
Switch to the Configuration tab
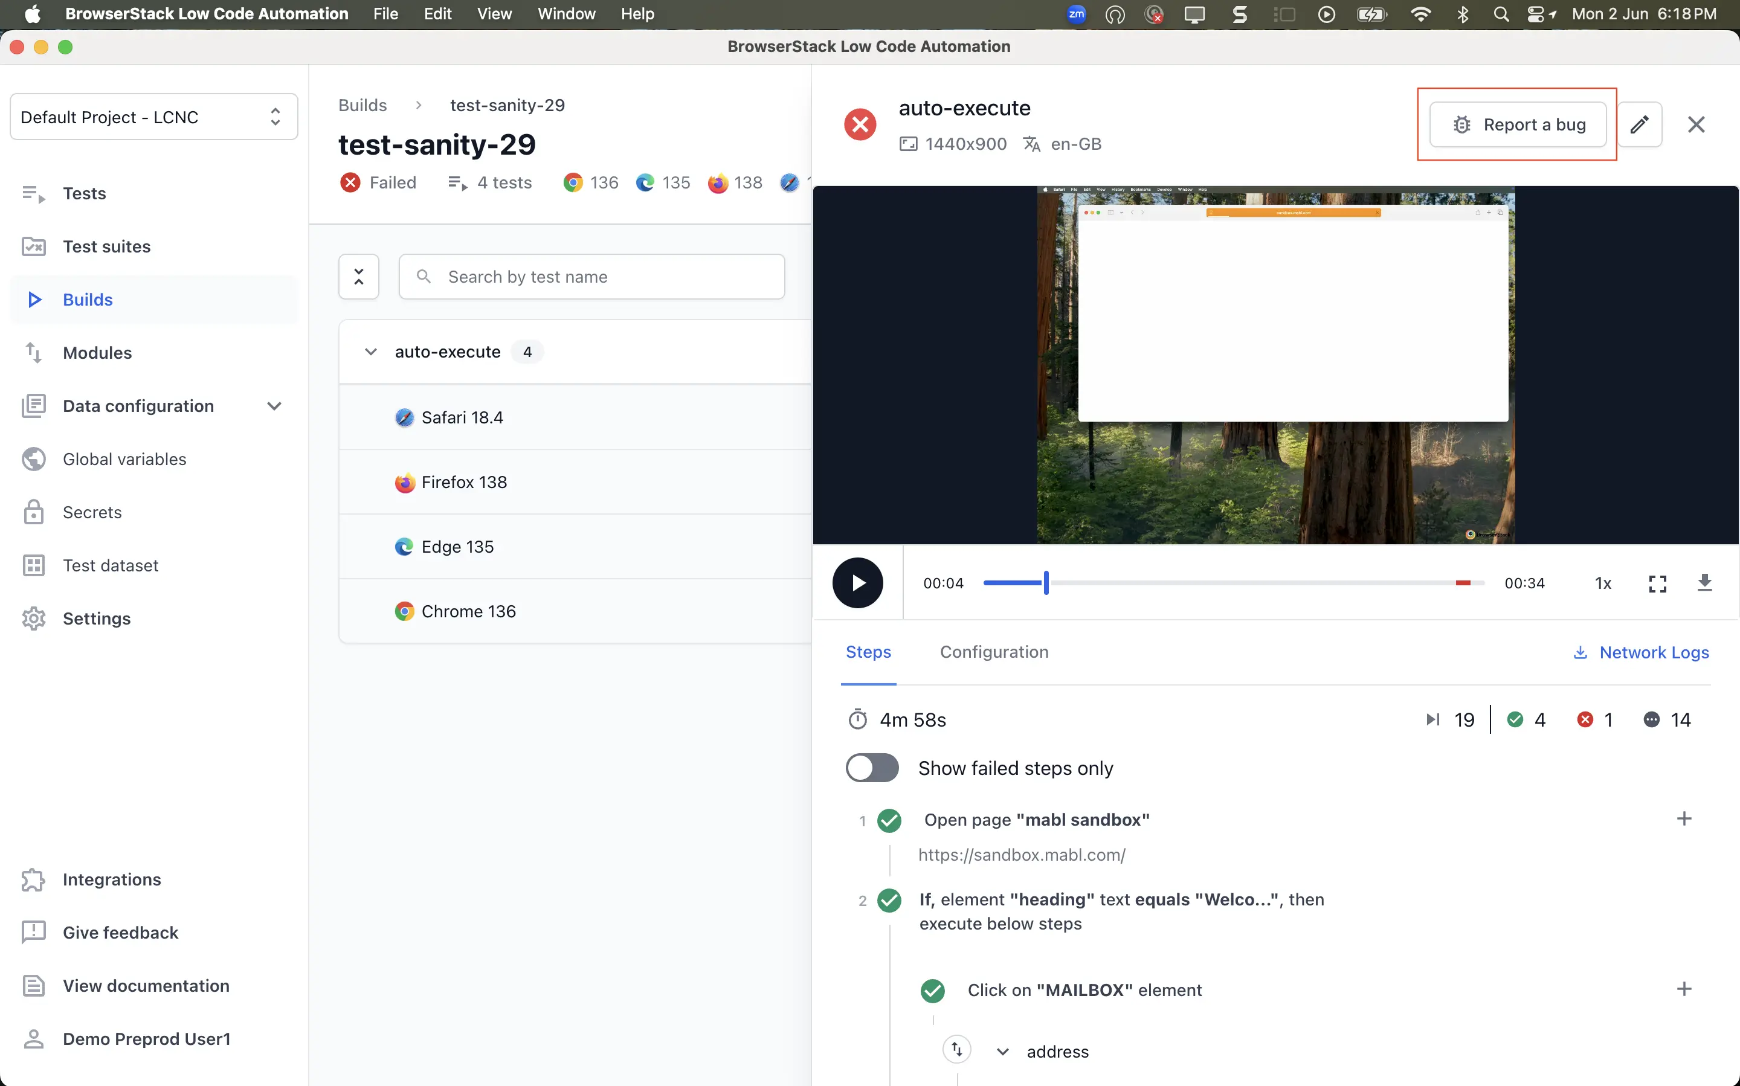point(994,652)
